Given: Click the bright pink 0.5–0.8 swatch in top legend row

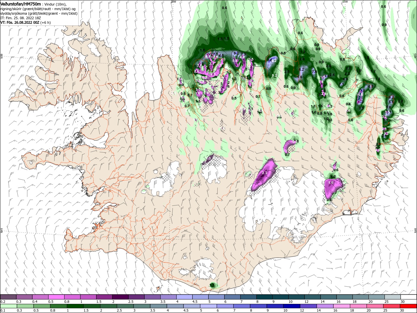Looking at the screenshot, I should point(56,297).
